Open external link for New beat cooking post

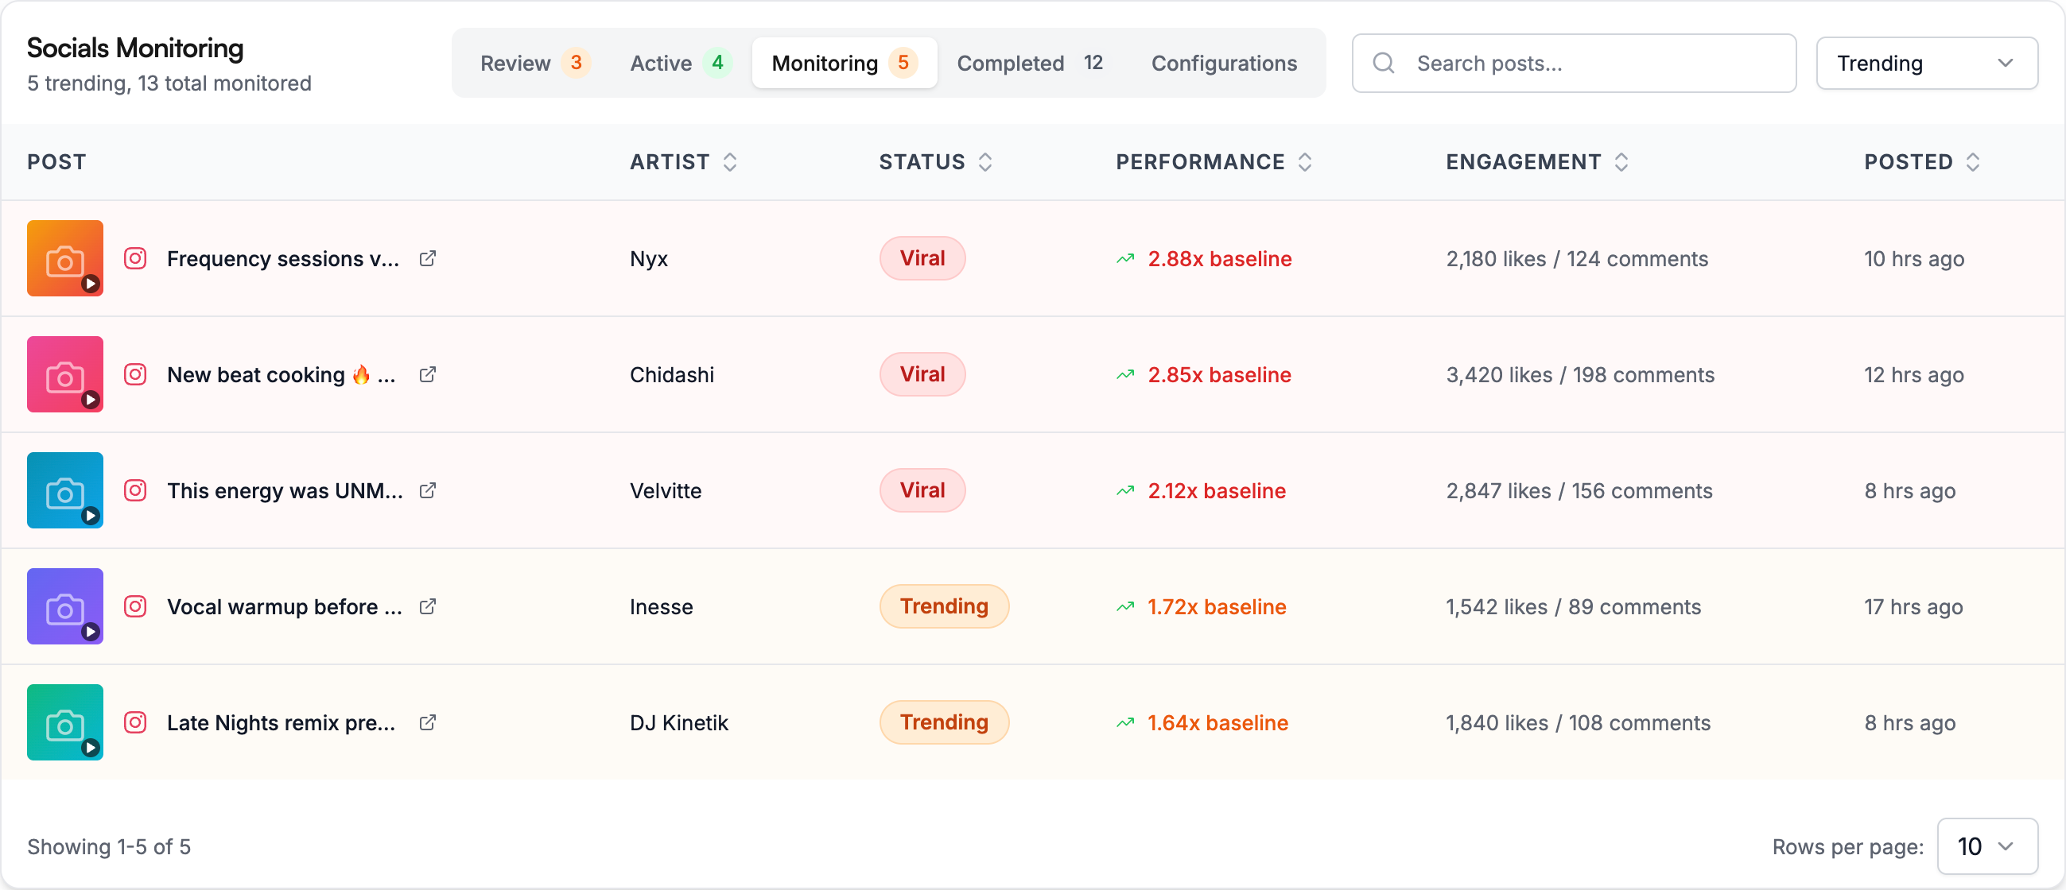(428, 375)
